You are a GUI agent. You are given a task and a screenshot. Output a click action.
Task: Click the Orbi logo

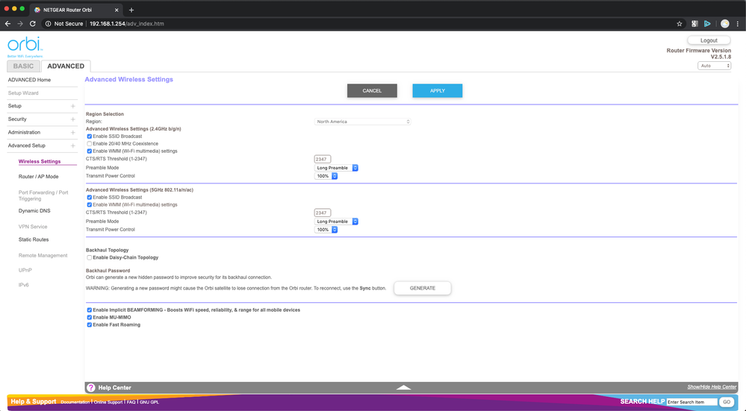pyautogui.click(x=24, y=45)
